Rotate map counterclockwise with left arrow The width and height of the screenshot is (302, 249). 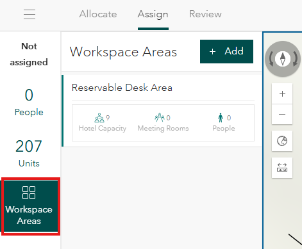(x=271, y=59)
